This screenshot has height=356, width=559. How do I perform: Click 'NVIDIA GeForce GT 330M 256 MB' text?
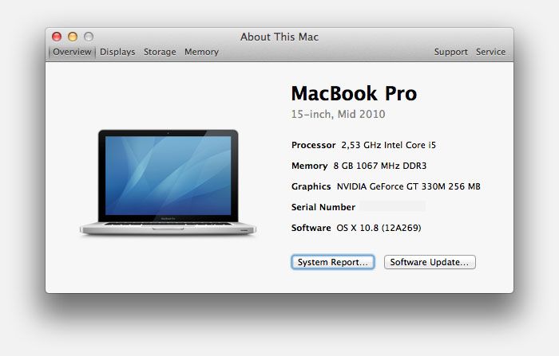(x=409, y=186)
